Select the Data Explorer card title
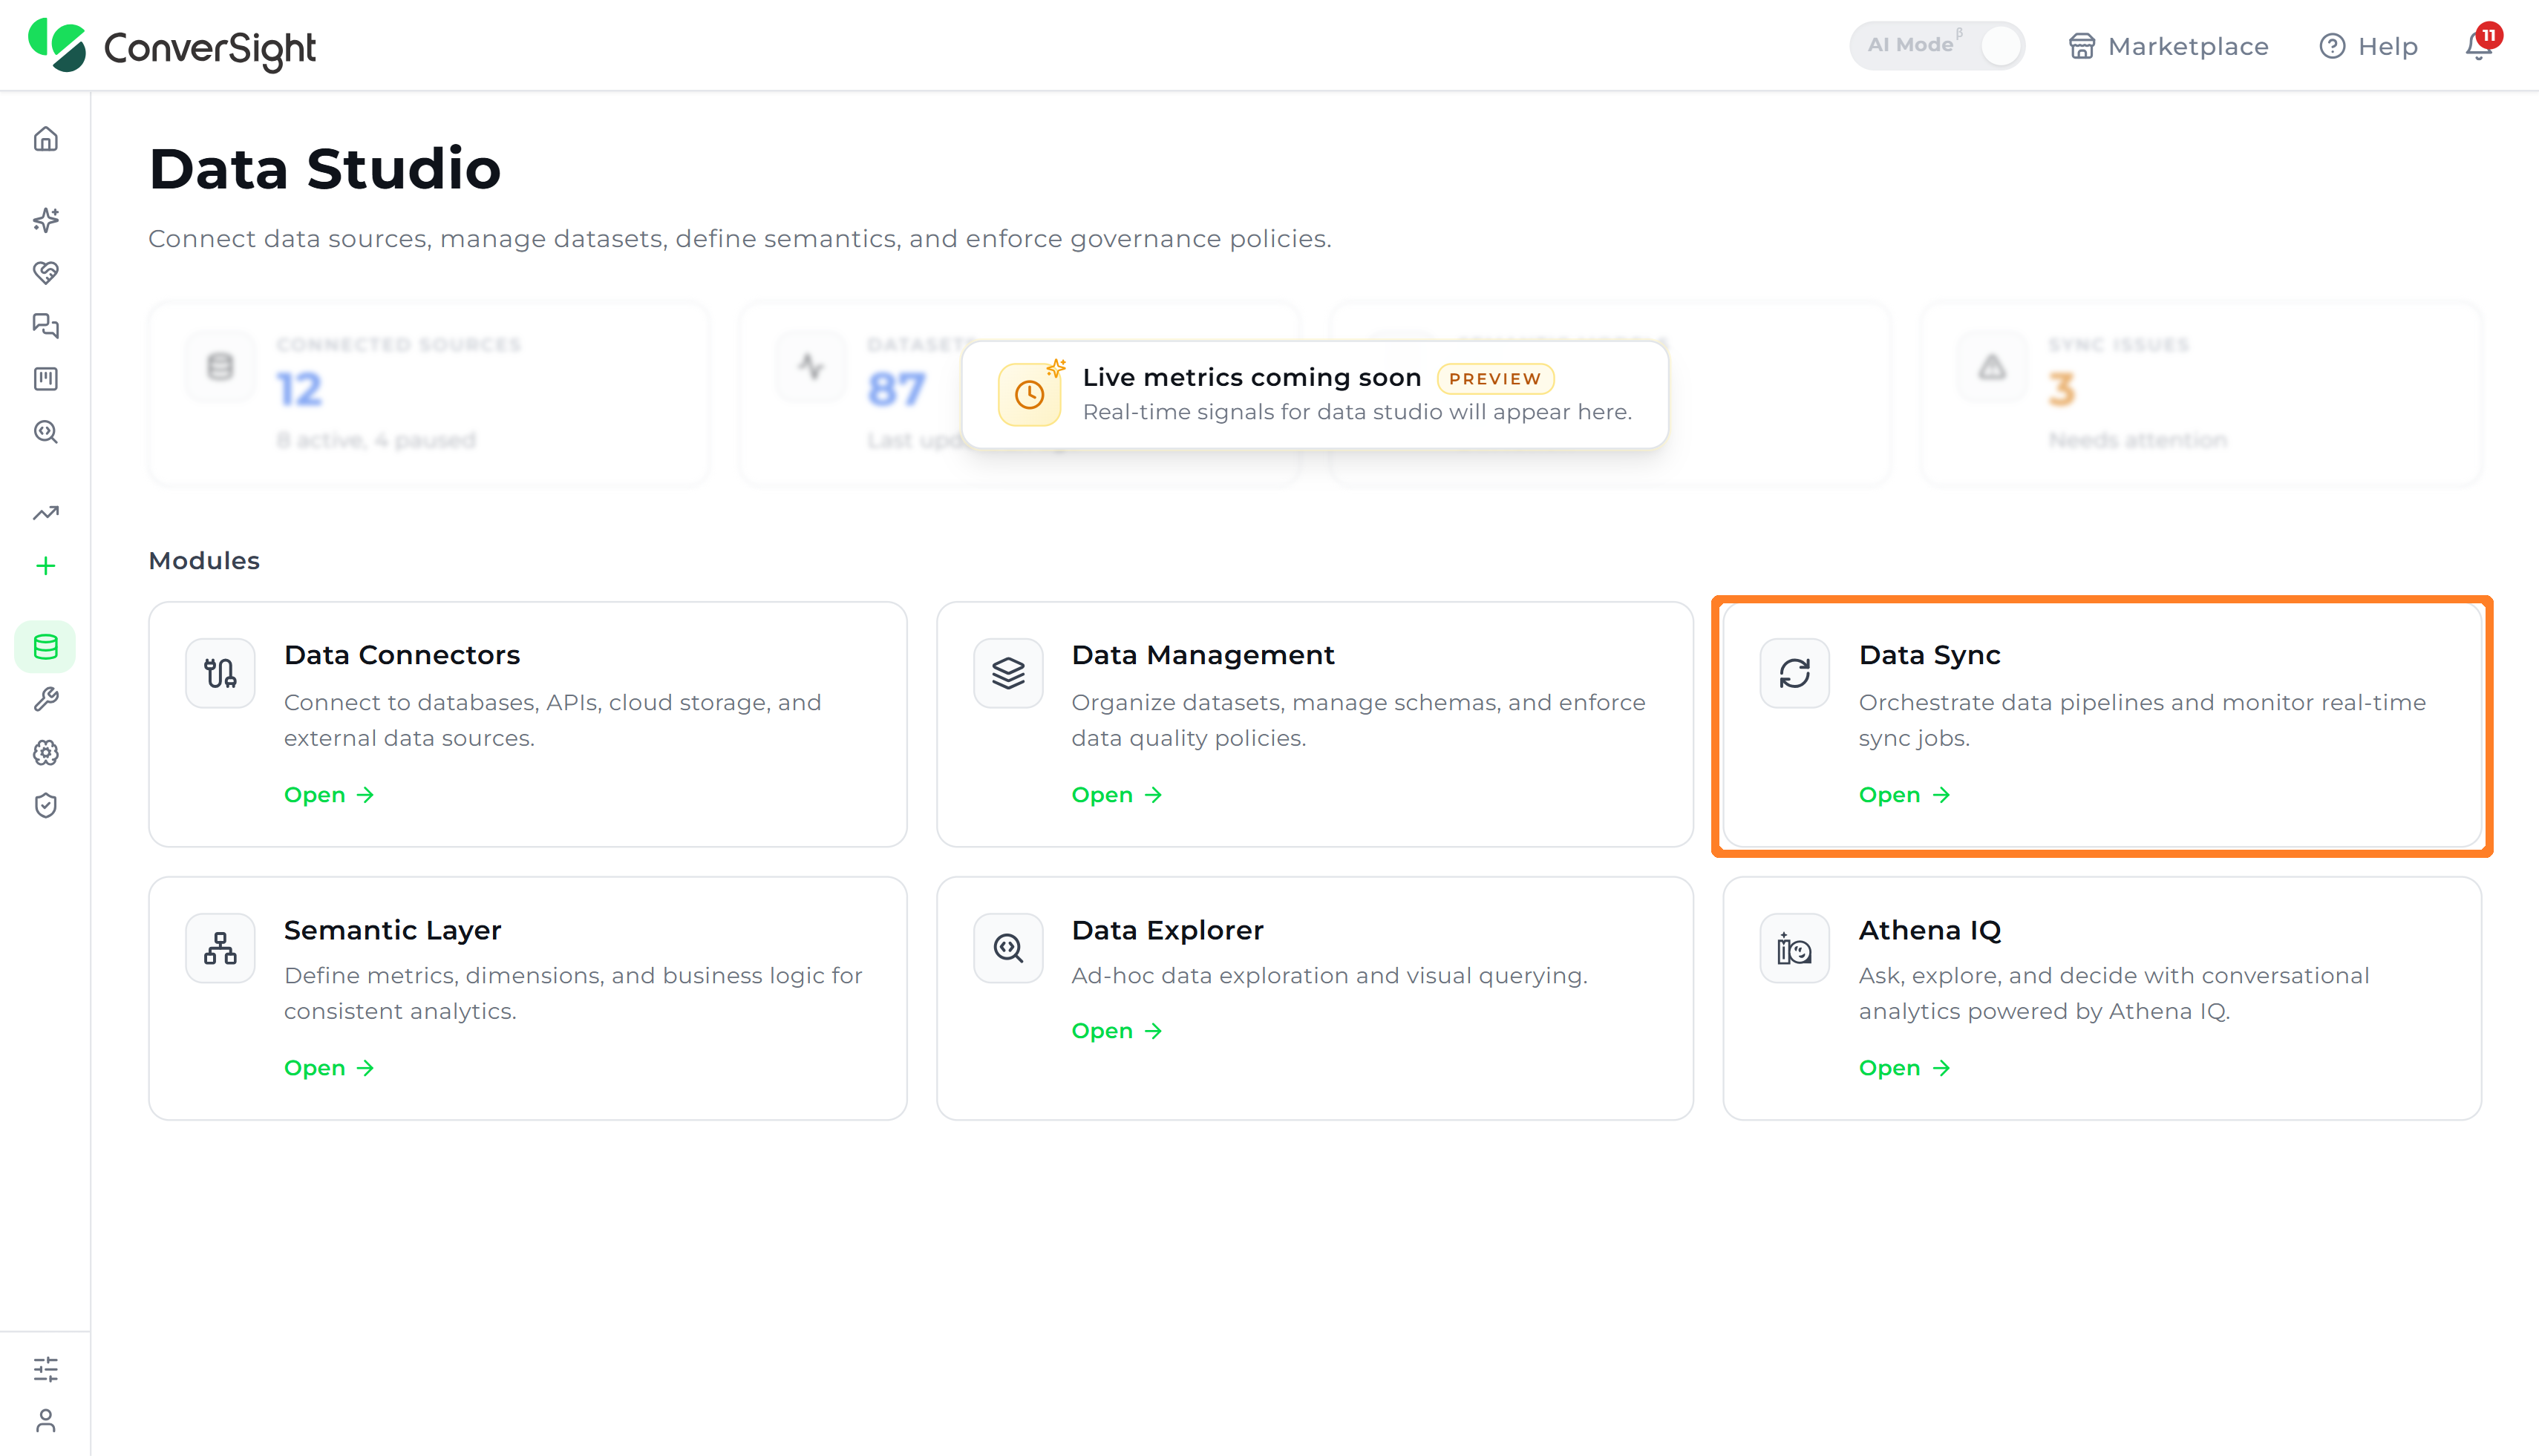 pos(1168,930)
